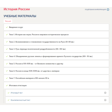Screen dimensions: 112x112
Task: Click the help icon on Компетентностный тест row
Action: pos(105,100)
